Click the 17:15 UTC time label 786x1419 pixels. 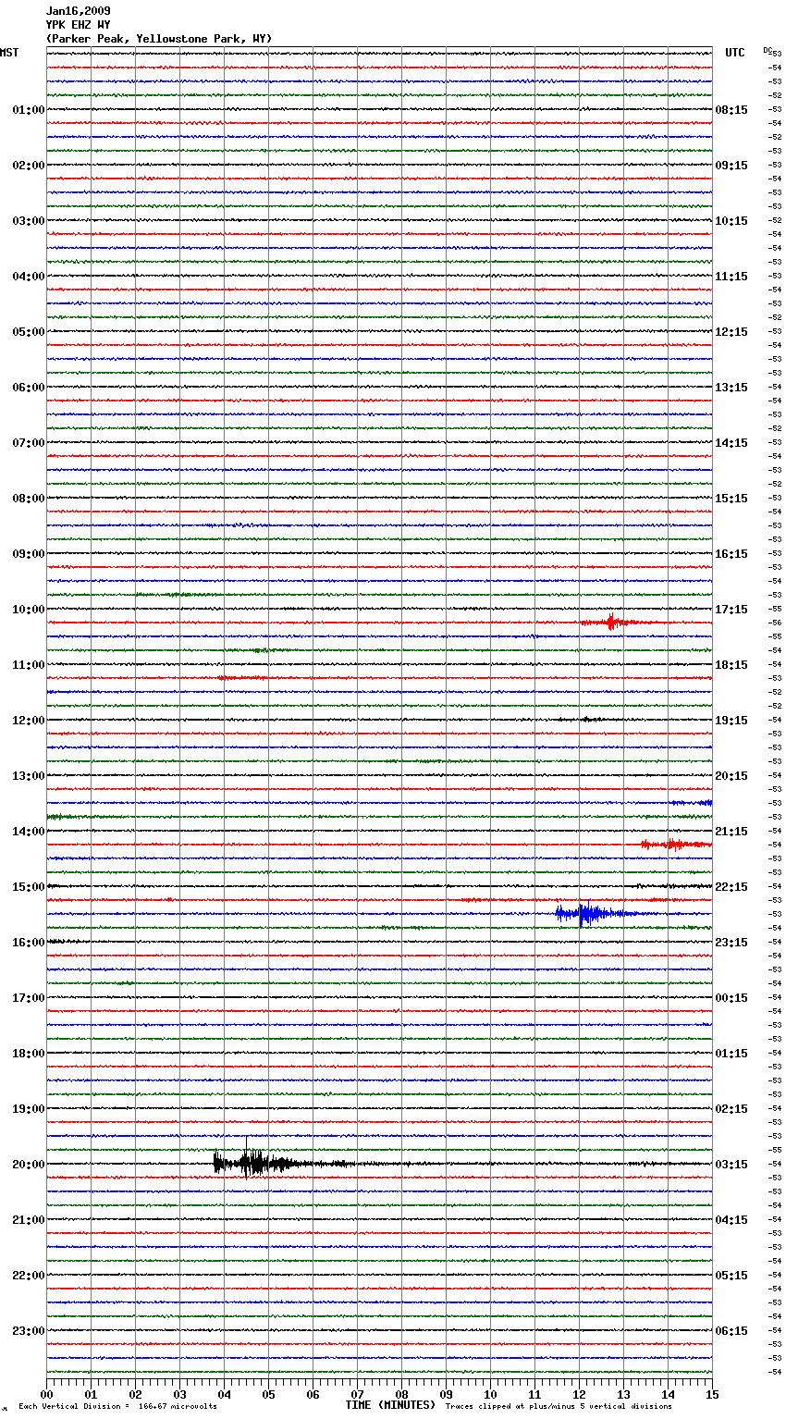click(731, 610)
